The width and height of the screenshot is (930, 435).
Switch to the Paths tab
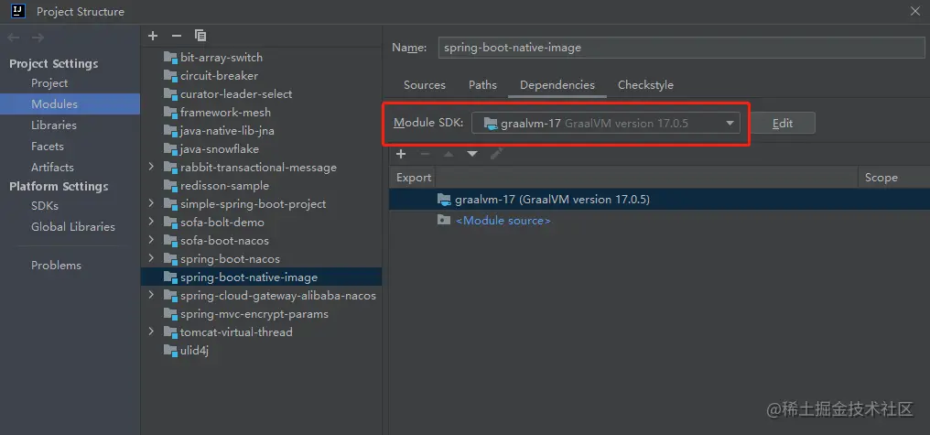tap(482, 85)
